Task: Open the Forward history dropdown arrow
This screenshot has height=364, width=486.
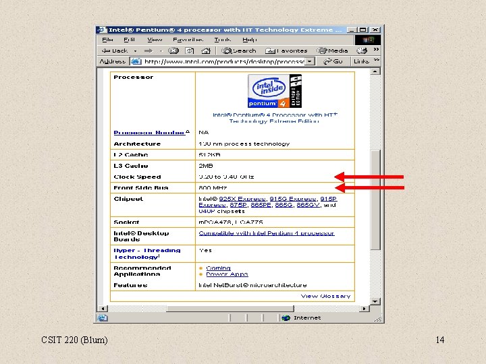Action: point(161,51)
